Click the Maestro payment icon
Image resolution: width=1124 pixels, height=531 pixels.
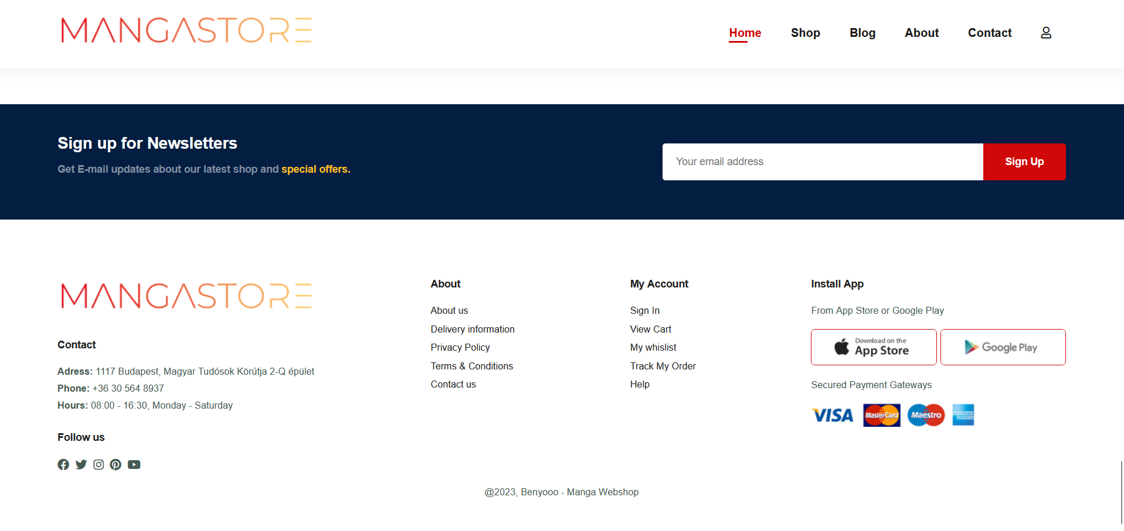[925, 415]
